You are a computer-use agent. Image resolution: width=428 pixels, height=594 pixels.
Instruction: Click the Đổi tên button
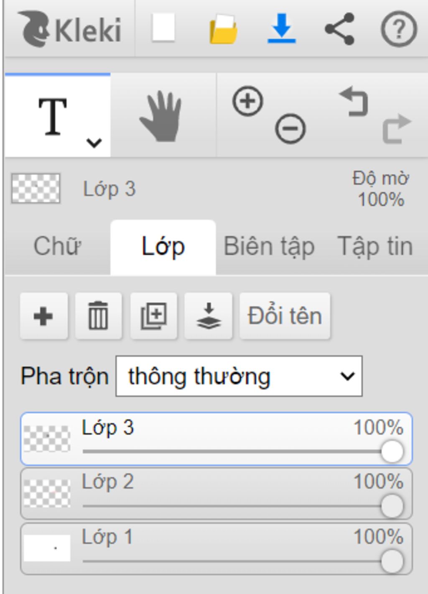click(x=285, y=316)
